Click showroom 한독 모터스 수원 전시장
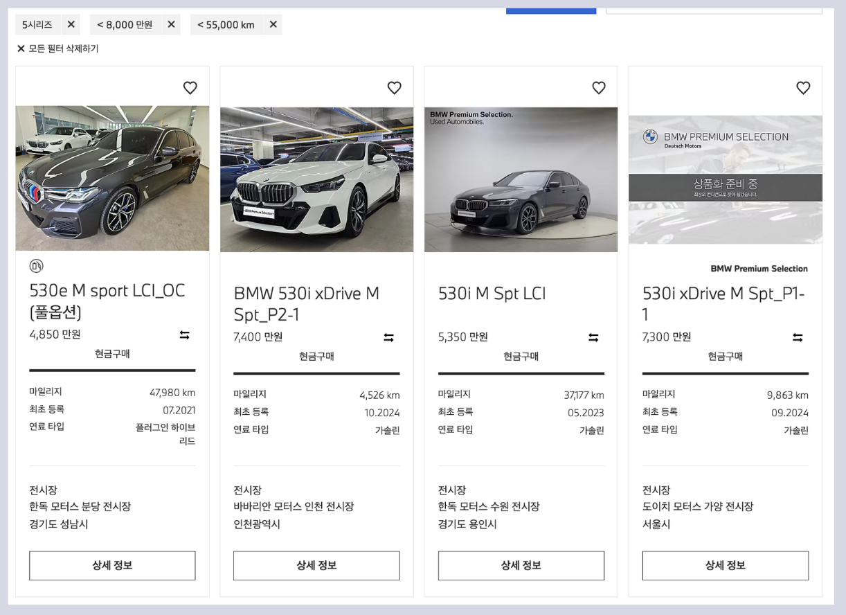 489,506
